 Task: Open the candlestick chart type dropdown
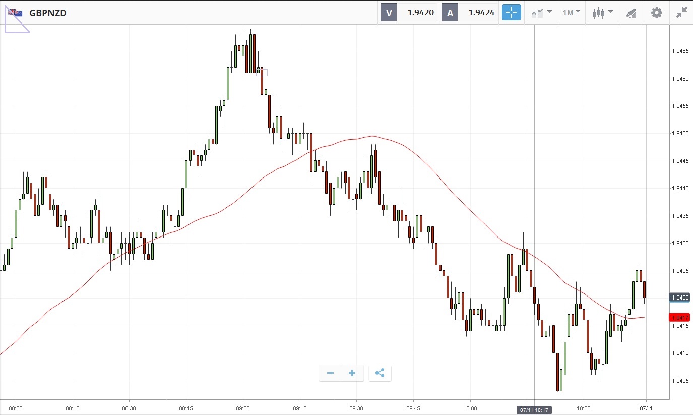tap(602, 12)
